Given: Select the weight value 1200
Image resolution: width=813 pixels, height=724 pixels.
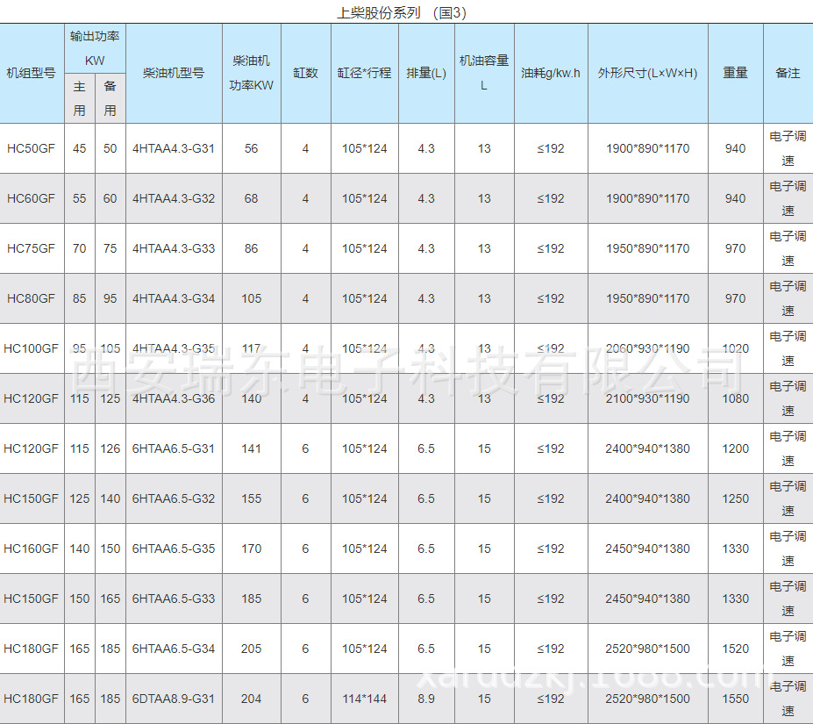Looking at the screenshot, I should pyautogui.click(x=736, y=448).
